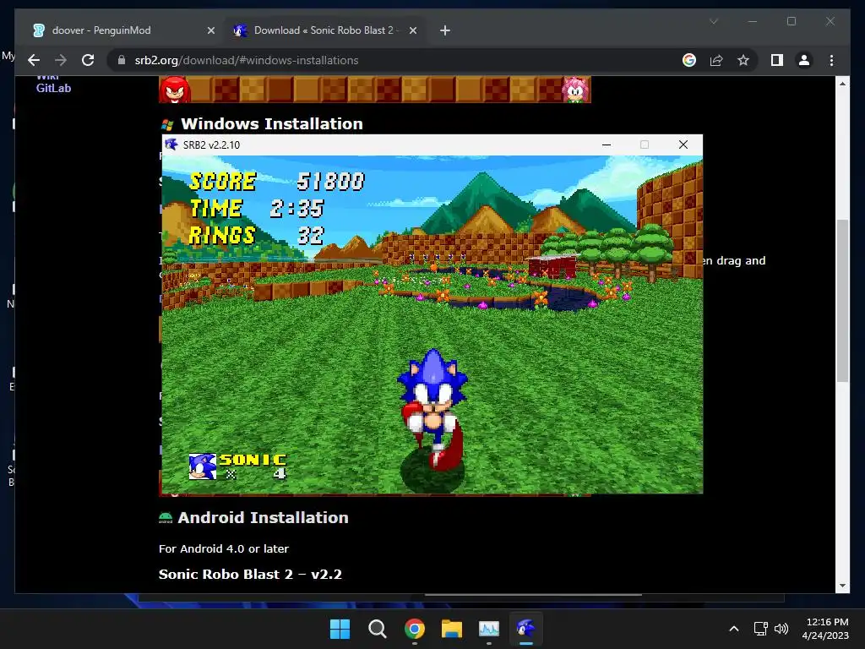Open the GitLab link in sidebar
This screenshot has width=865, height=649.
pyautogui.click(x=53, y=88)
